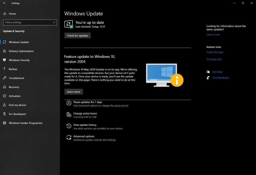Click Learn more button under feature update

click(74, 91)
